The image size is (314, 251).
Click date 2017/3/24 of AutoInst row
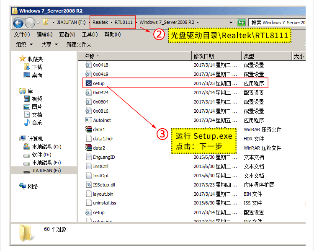coord(215,120)
